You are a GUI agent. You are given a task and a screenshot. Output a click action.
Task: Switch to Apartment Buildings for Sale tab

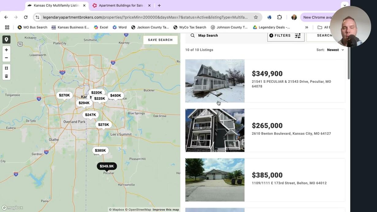121,6
